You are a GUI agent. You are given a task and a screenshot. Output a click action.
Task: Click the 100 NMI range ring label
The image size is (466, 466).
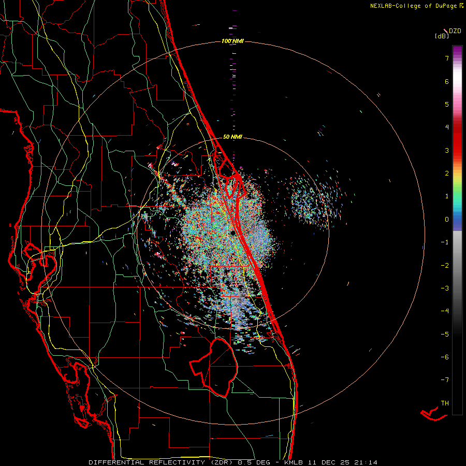pos(232,41)
